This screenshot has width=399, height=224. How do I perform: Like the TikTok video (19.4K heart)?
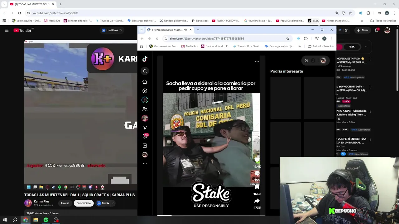pyautogui.click(x=257, y=160)
